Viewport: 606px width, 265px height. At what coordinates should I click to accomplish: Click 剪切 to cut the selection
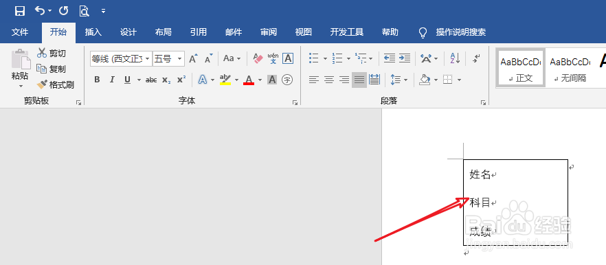click(52, 54)
